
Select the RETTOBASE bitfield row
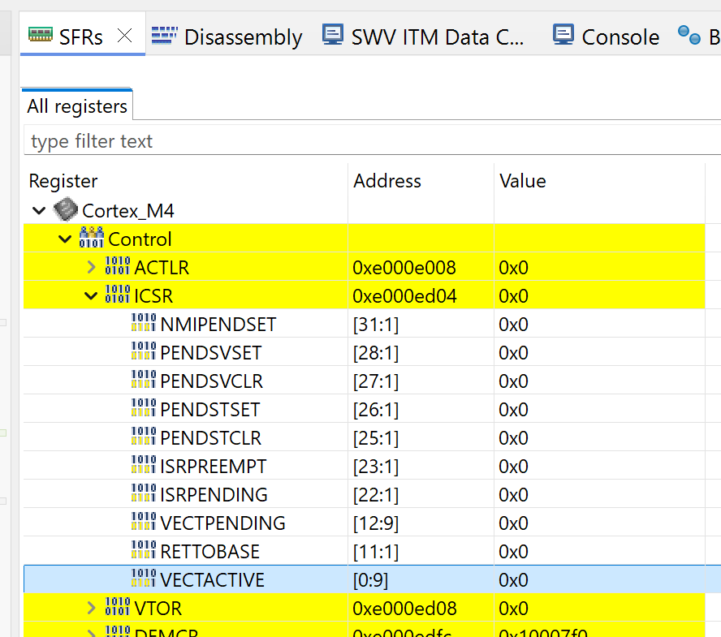point(365,552)
